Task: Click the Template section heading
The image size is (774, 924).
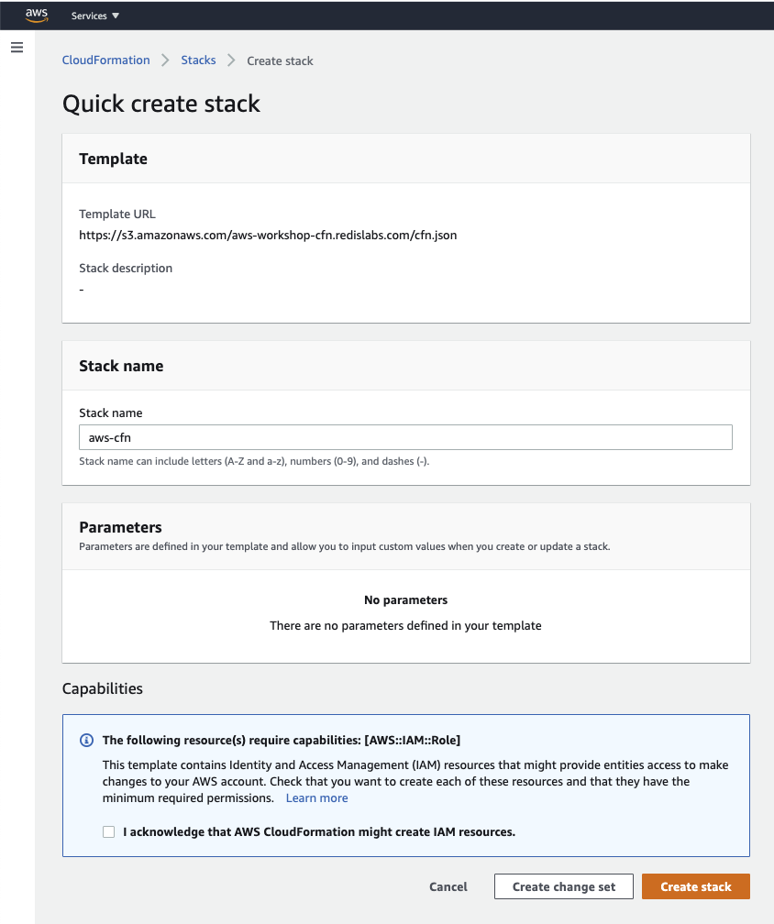Action: point(113,159)
